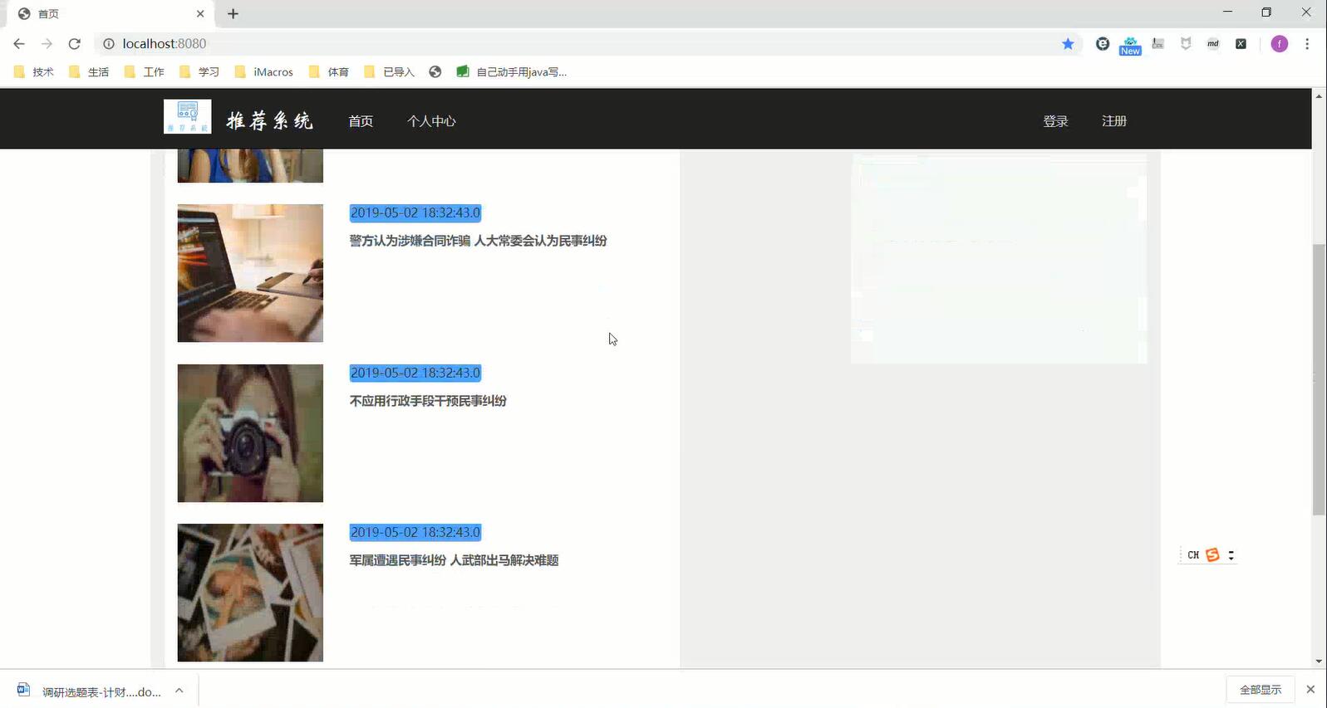Open the extension marked New
This screenshot has width=1327, height=708.
(1130, 46)
